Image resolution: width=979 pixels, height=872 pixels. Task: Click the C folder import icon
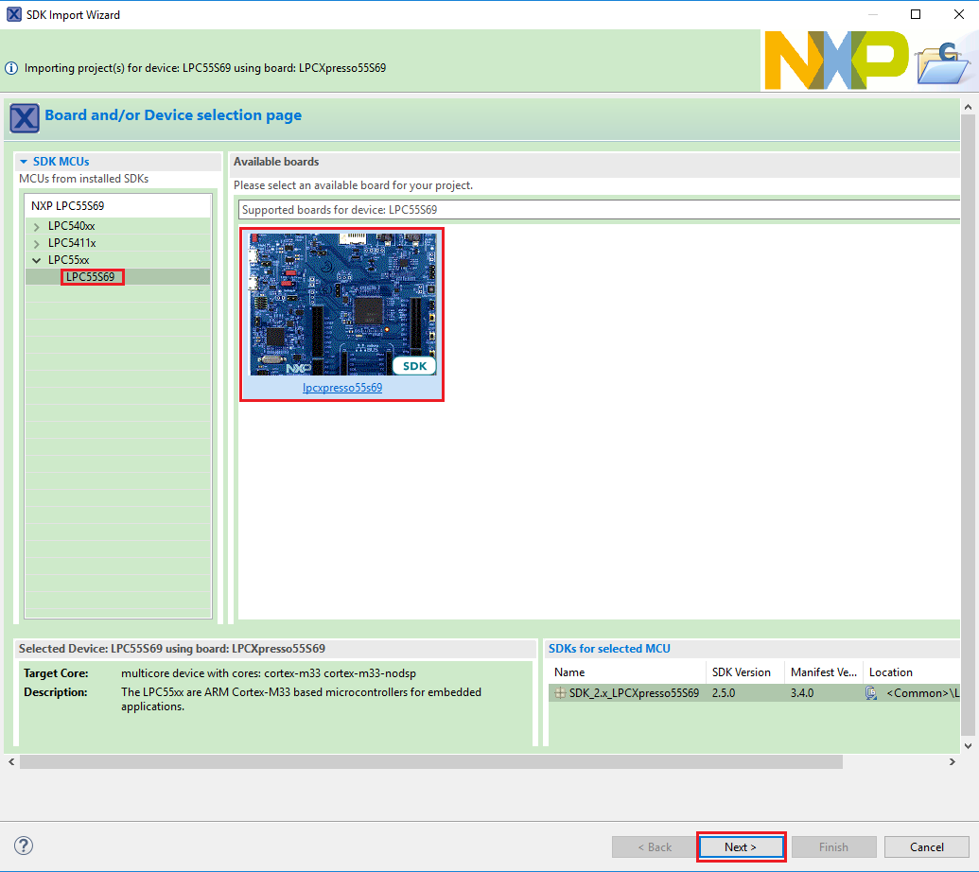click(942, 63)
